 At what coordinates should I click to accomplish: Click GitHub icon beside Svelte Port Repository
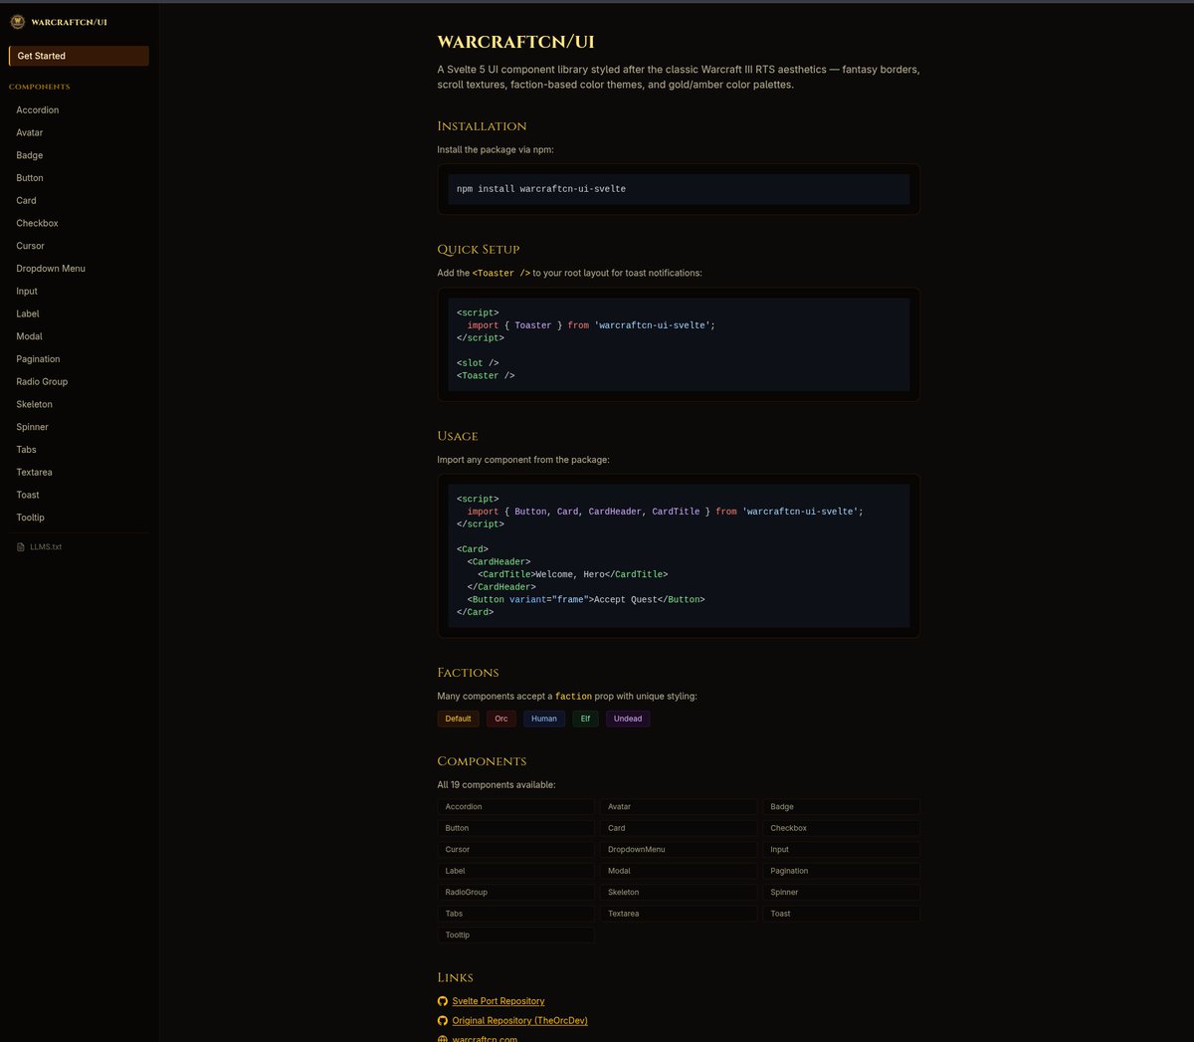point(443,1001)
